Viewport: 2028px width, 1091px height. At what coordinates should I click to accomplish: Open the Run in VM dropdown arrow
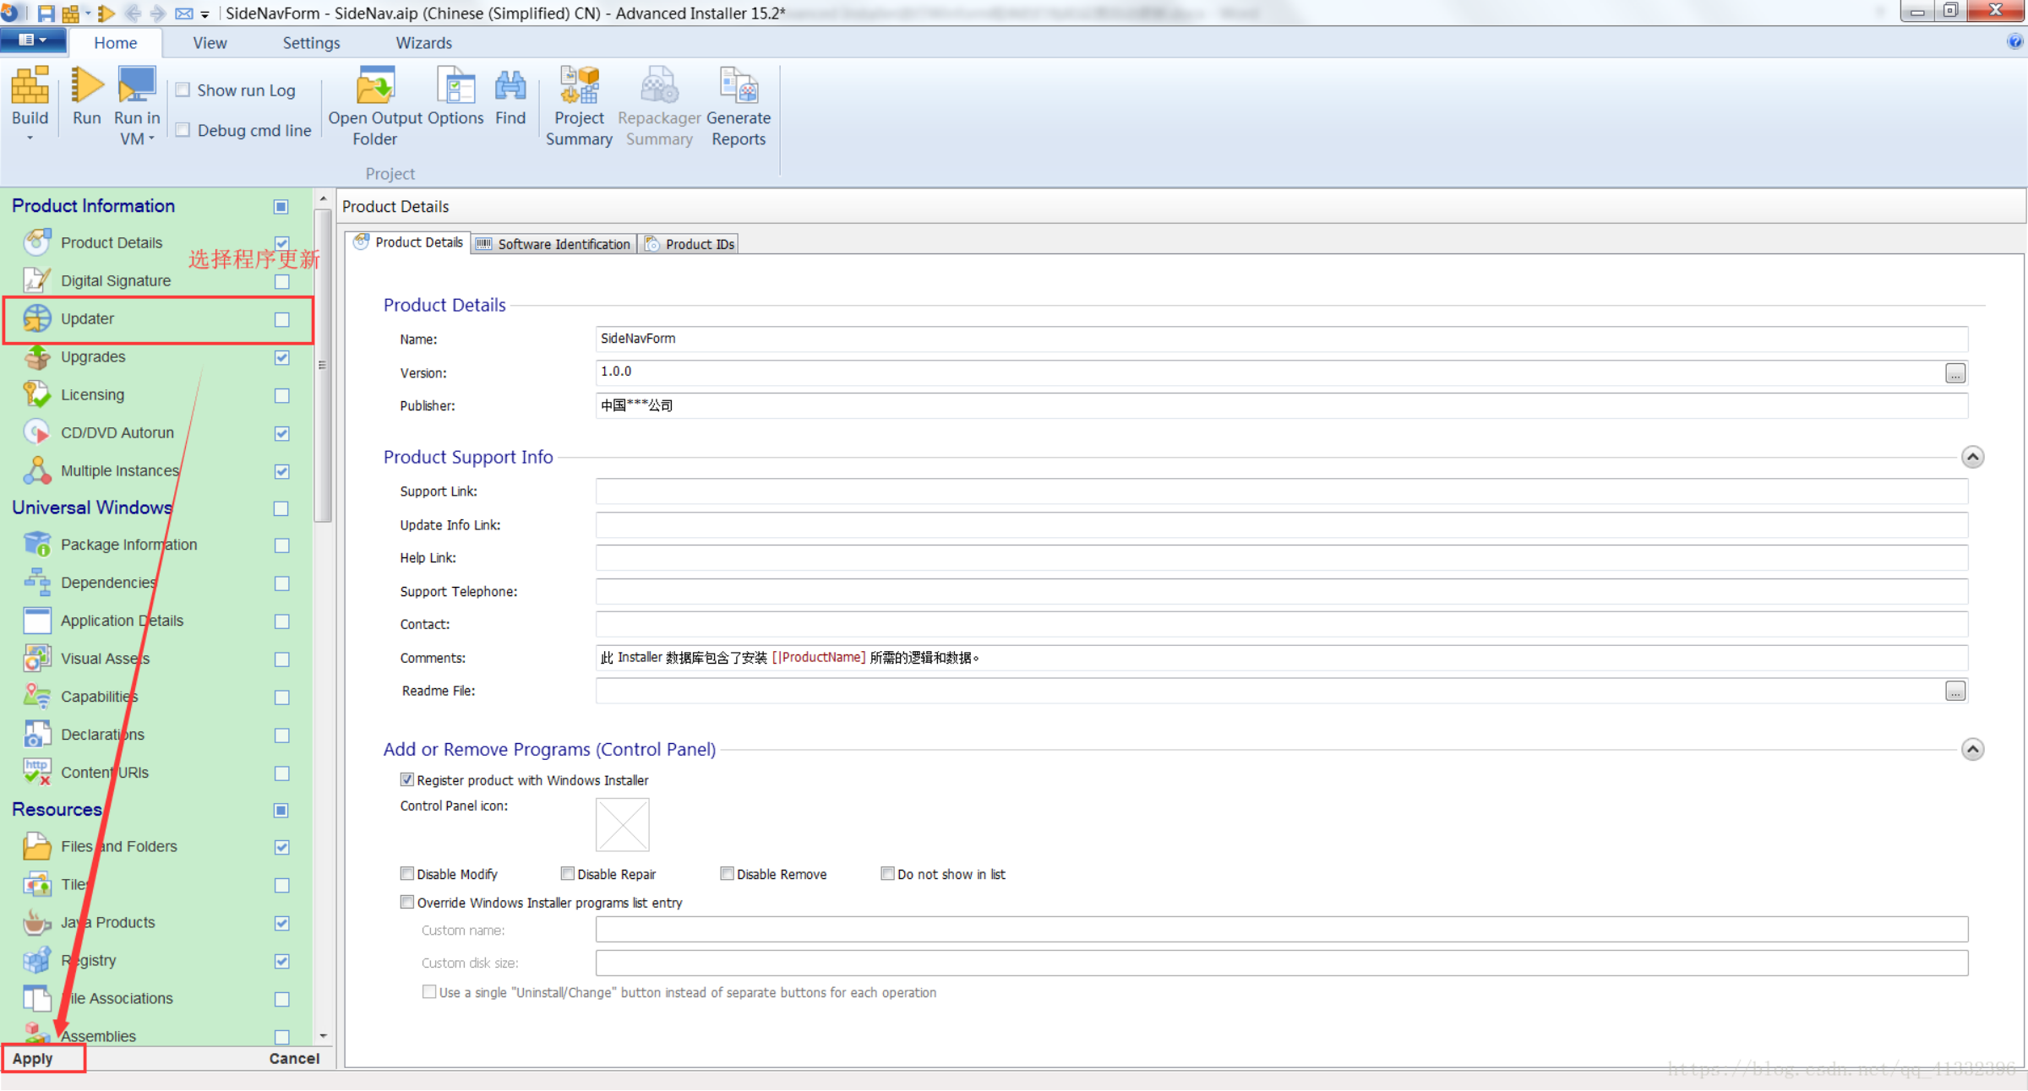click(151, 139)
